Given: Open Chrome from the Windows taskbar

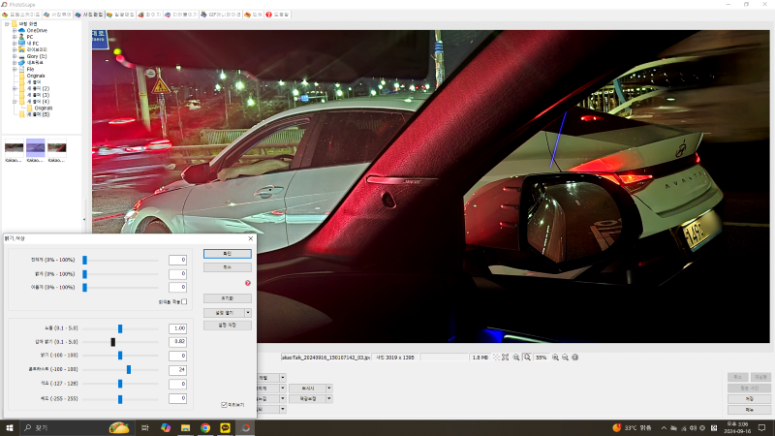Looking at the screenshot, I should tap(205, 427).
